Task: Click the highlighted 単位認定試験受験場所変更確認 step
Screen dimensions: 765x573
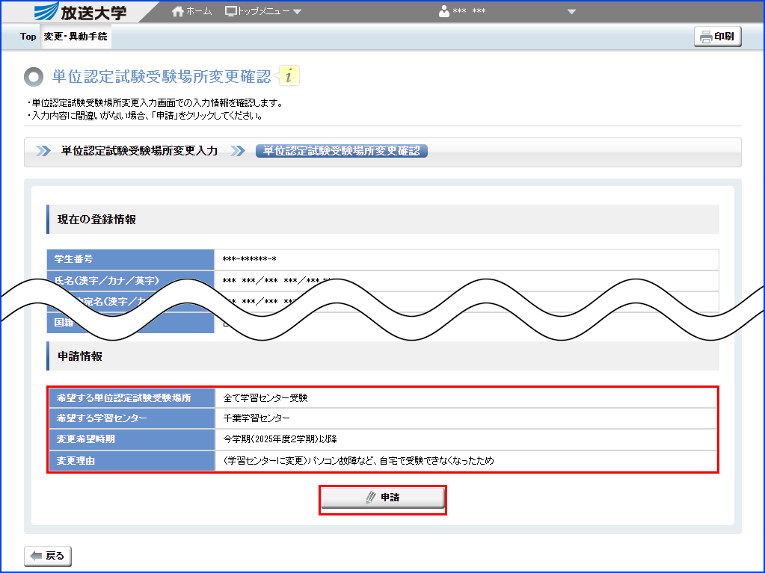Action: tap(342, 150)
